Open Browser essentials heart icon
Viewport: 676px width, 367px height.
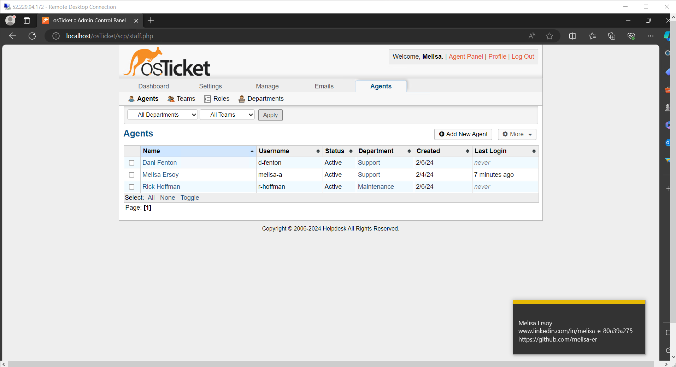coord(631,36)
